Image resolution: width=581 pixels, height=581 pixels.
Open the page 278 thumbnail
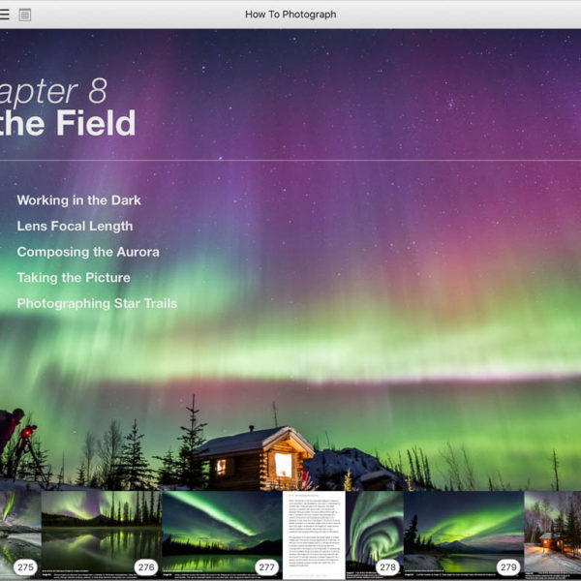tap(343, 535)
